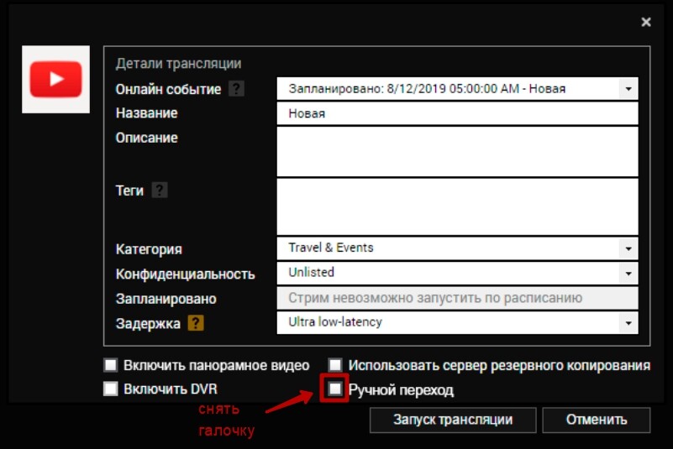Image resolution: width=673 pixels, height=449 pixels.
Task: Expand the Категория Travel & Events dropdown
Action: (628, 248)
